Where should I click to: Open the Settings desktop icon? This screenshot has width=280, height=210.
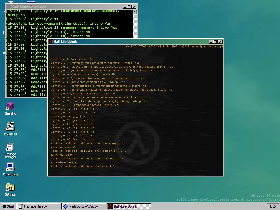point(10,189)
